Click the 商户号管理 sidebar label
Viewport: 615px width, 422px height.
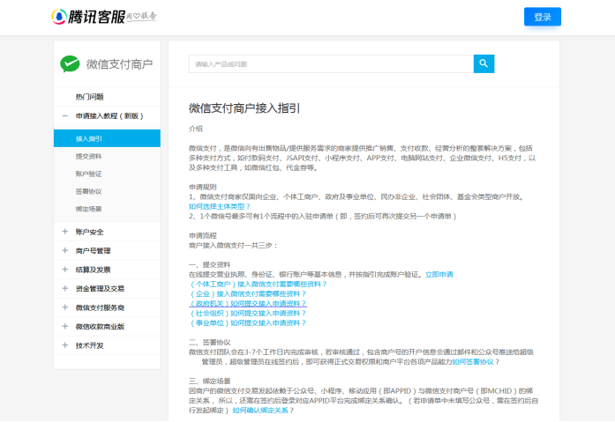point(93,250)
